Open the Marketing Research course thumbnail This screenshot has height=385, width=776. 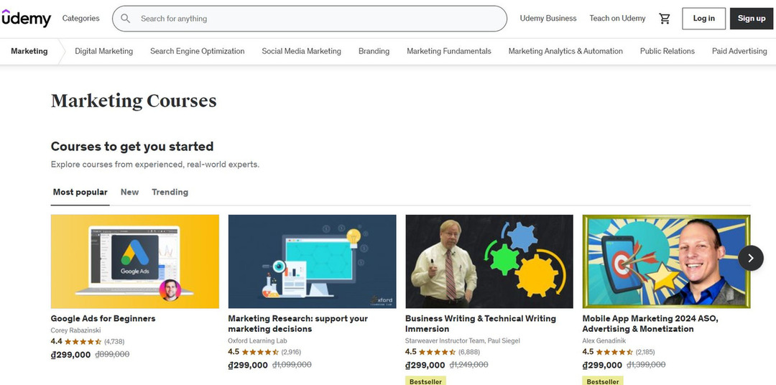tap(312, 261)
